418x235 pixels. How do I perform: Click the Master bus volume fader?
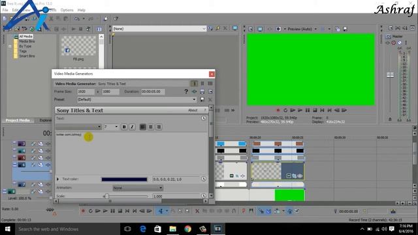[x=390, y=75]
